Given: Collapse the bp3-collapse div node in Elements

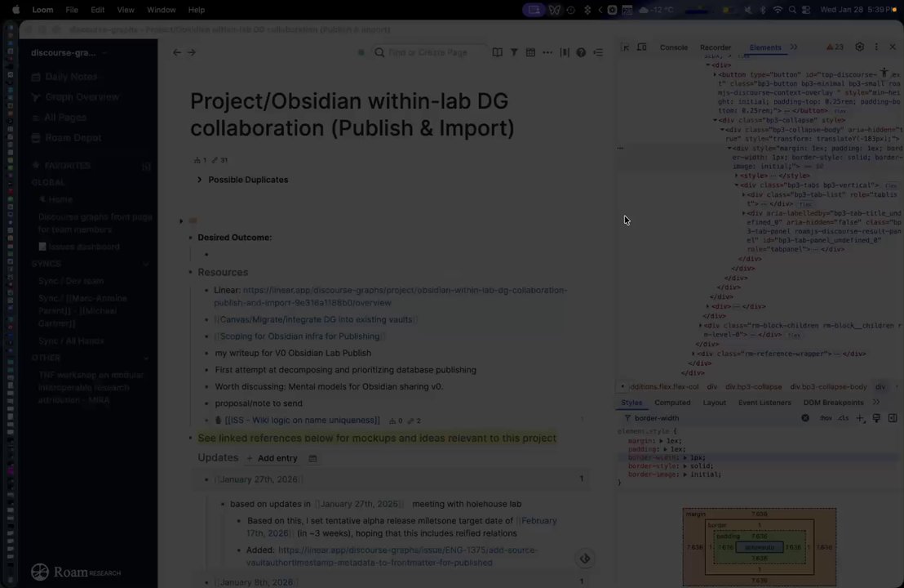Looking at the screenshot, I should [x=716, y=120].
